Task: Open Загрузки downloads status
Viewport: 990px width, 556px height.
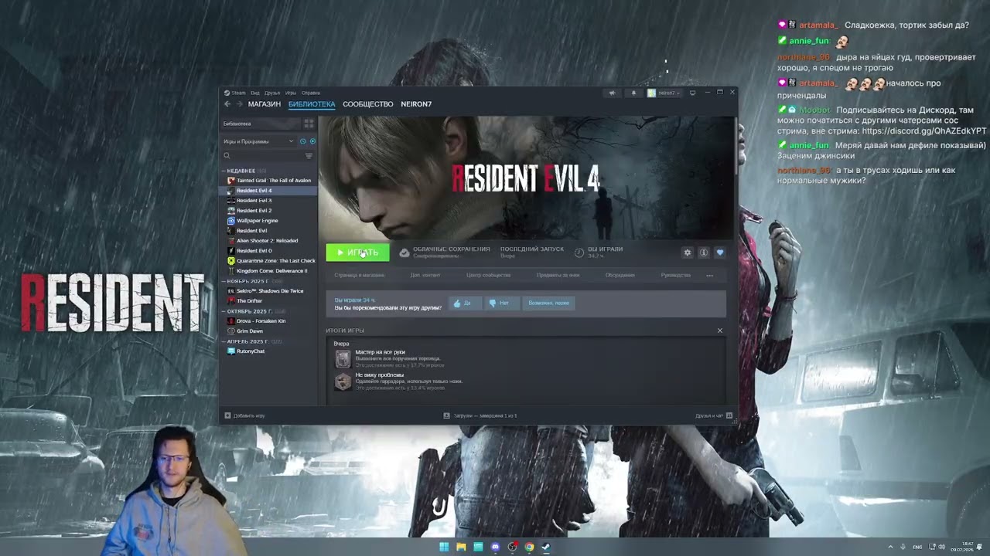Action: click(x=480, y=415)
